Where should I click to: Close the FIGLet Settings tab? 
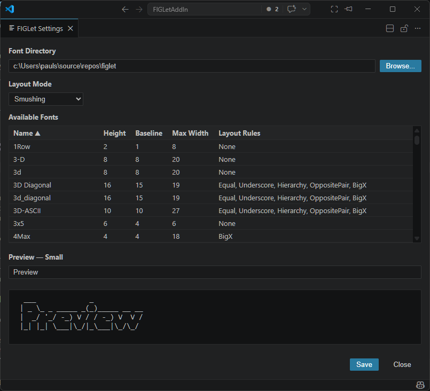pos(71,28)
